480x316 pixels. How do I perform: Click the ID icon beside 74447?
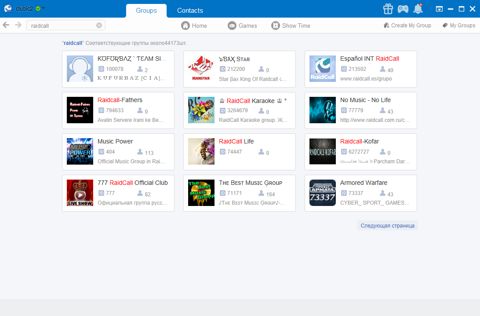tap(222, 152)
